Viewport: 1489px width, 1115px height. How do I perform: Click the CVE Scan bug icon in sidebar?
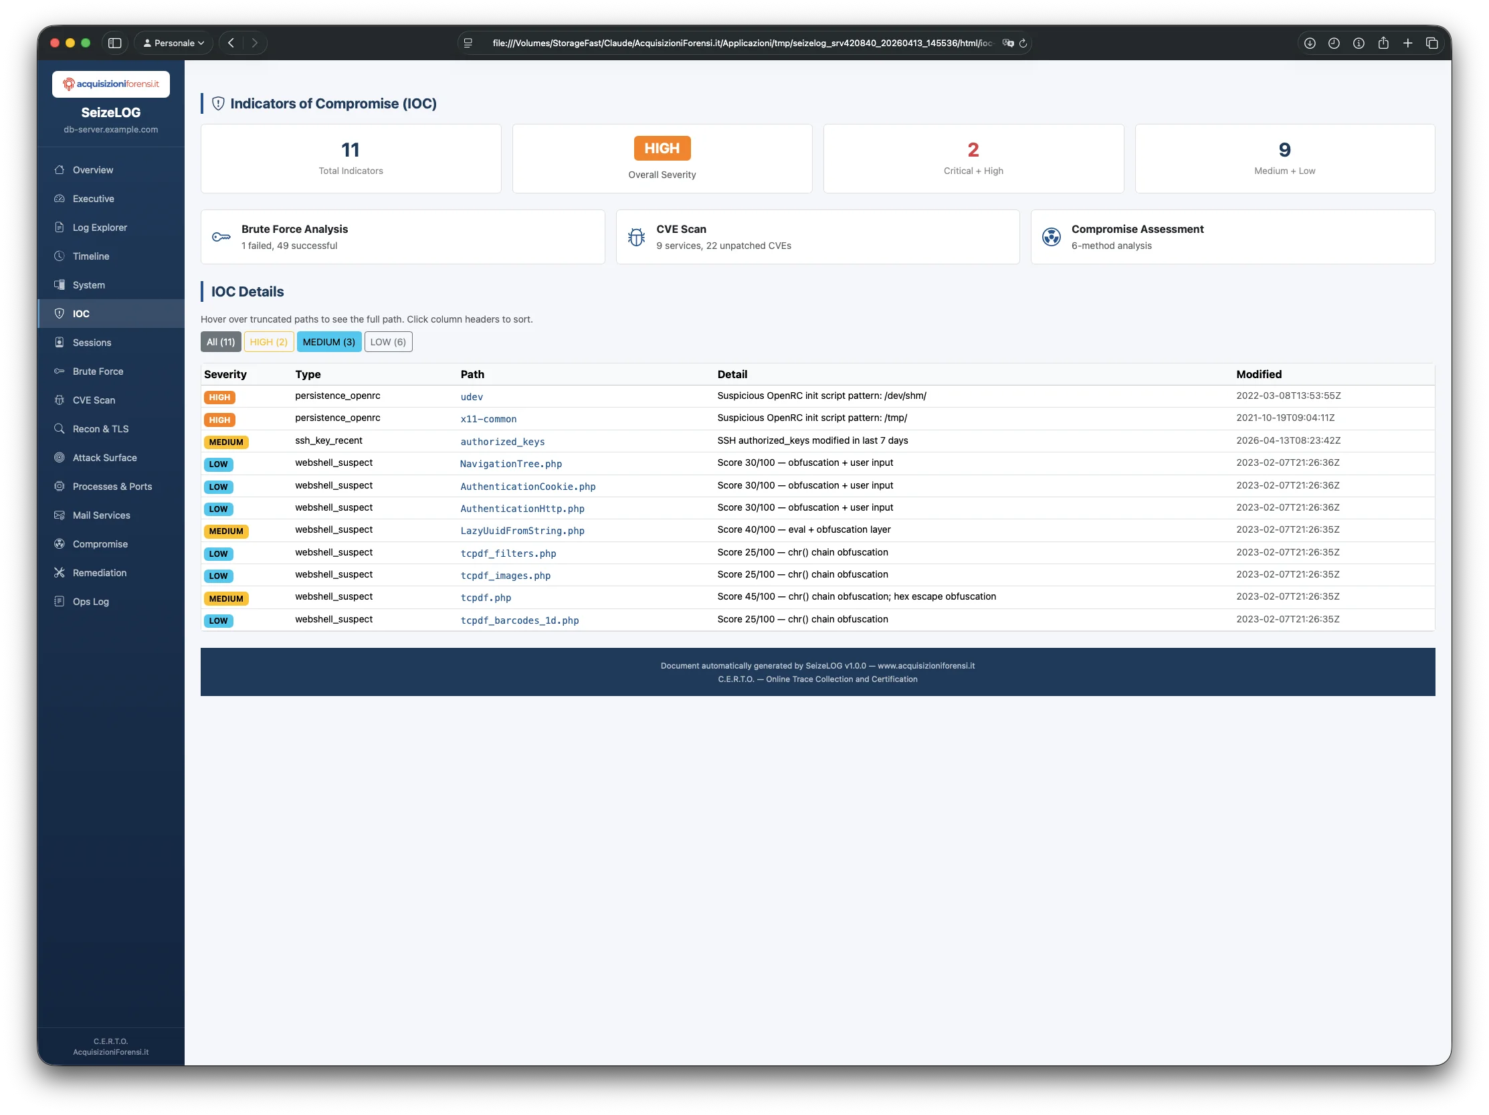(x=60, y=400)
